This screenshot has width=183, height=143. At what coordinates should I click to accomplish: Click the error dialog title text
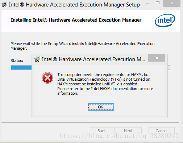tap(93, 59)
